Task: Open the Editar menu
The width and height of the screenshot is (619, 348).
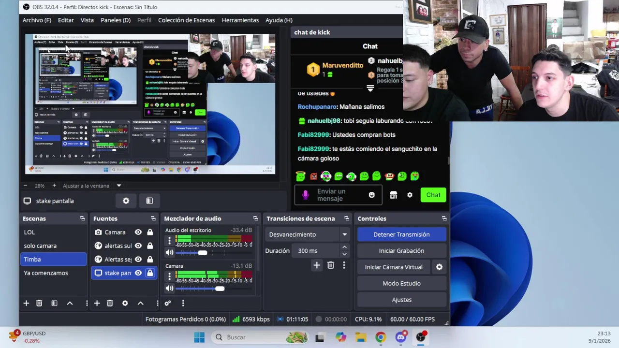Action: pos(66,20)
